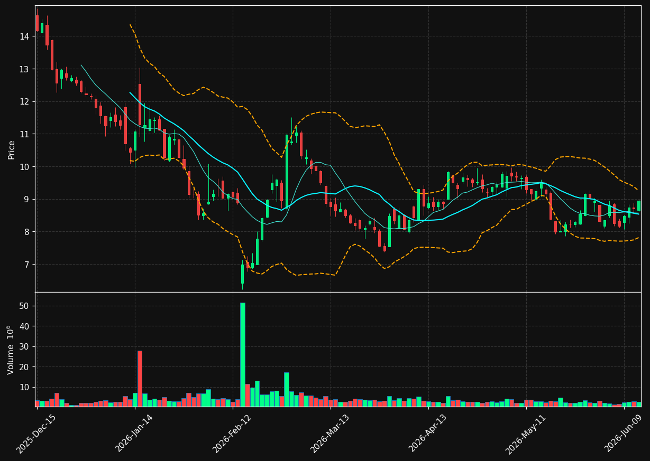Viewport: 650px width, 461px height.
Task: Click the 2025-Dec-15 date label
Action: pyautogui.click(x=36, y=434)
